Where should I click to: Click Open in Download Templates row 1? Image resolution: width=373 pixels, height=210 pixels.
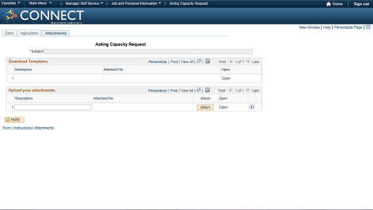(x=226, y=78)
